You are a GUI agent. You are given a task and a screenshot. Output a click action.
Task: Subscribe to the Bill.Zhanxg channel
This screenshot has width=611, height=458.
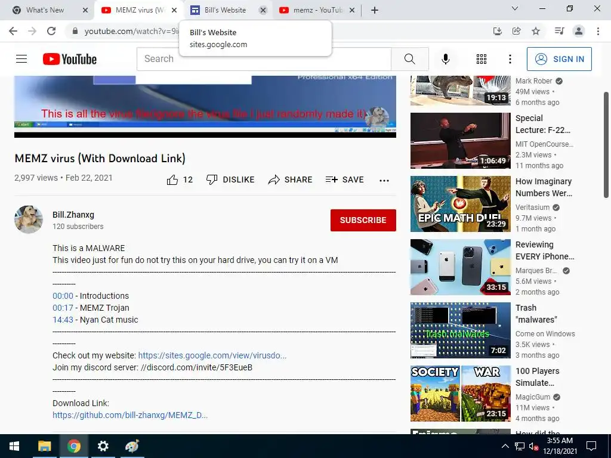(363, 220)
